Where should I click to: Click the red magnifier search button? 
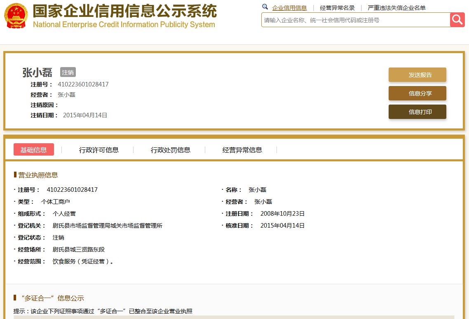tap(457, 19)
